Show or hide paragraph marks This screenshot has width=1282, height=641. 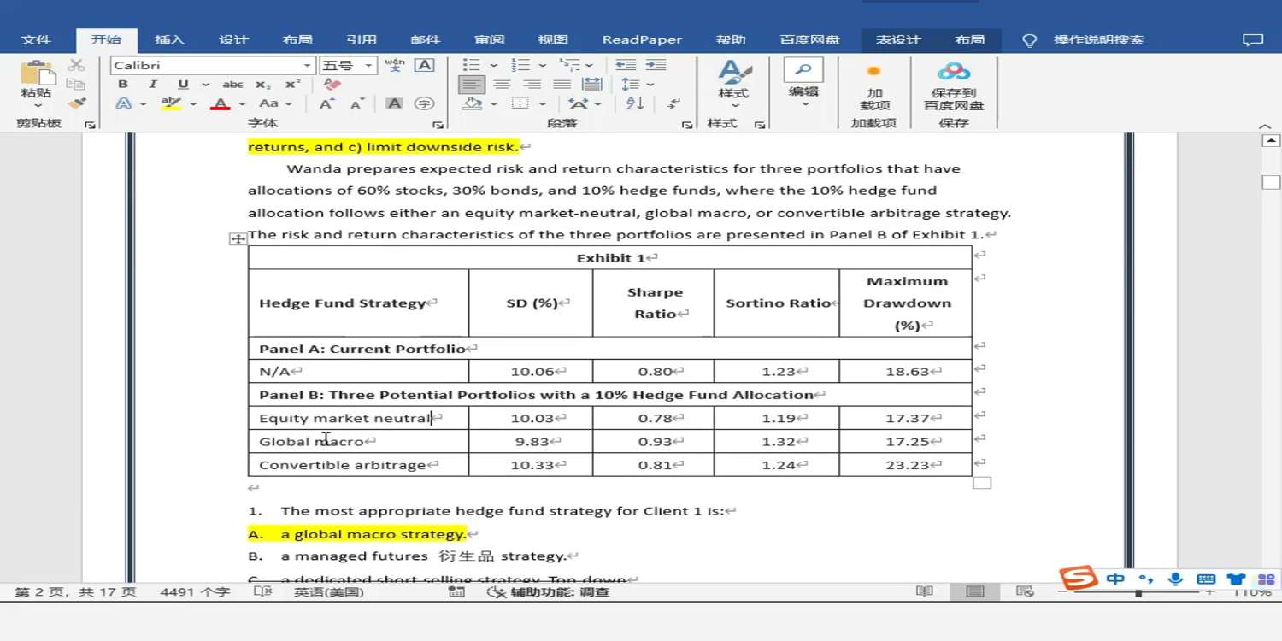pos(673,103)
